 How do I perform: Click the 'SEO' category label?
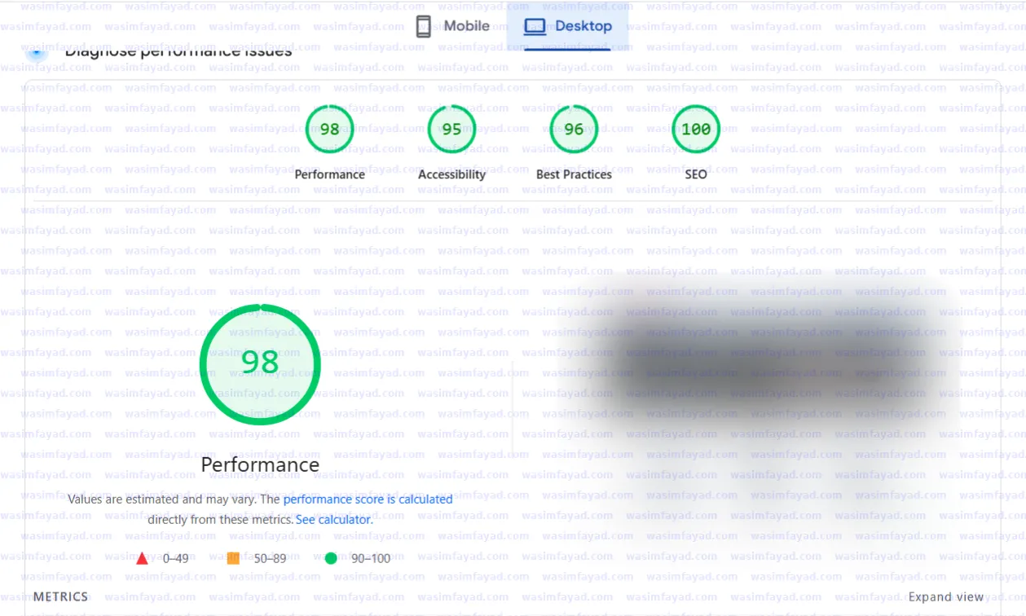pos(696,174)
